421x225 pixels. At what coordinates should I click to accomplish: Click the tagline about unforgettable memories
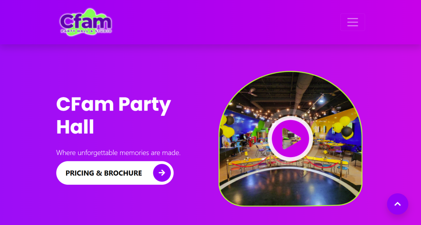(118, 153)
